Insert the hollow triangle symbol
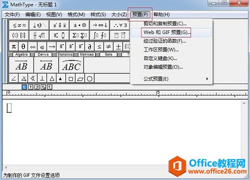Image resolution: width=250 pixels, height=180 pixels. click(52, 78)
